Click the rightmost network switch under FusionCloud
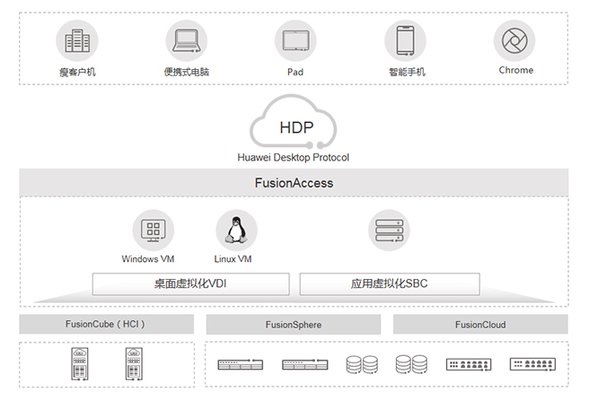The image size is (589, 400). (x=530, y=364)
